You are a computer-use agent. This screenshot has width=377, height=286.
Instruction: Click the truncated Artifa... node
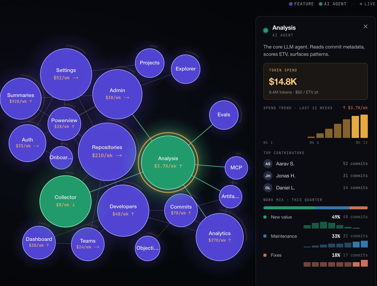(x=231, y=197)
